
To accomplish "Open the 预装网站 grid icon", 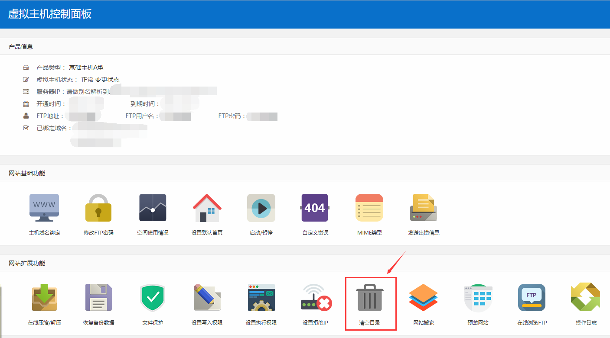I will click(478, 298).
